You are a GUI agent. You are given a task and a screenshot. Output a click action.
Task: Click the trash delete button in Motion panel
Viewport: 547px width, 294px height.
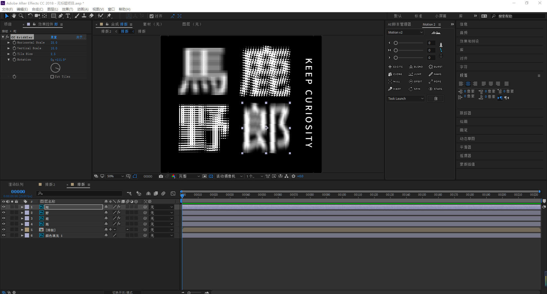436,99
